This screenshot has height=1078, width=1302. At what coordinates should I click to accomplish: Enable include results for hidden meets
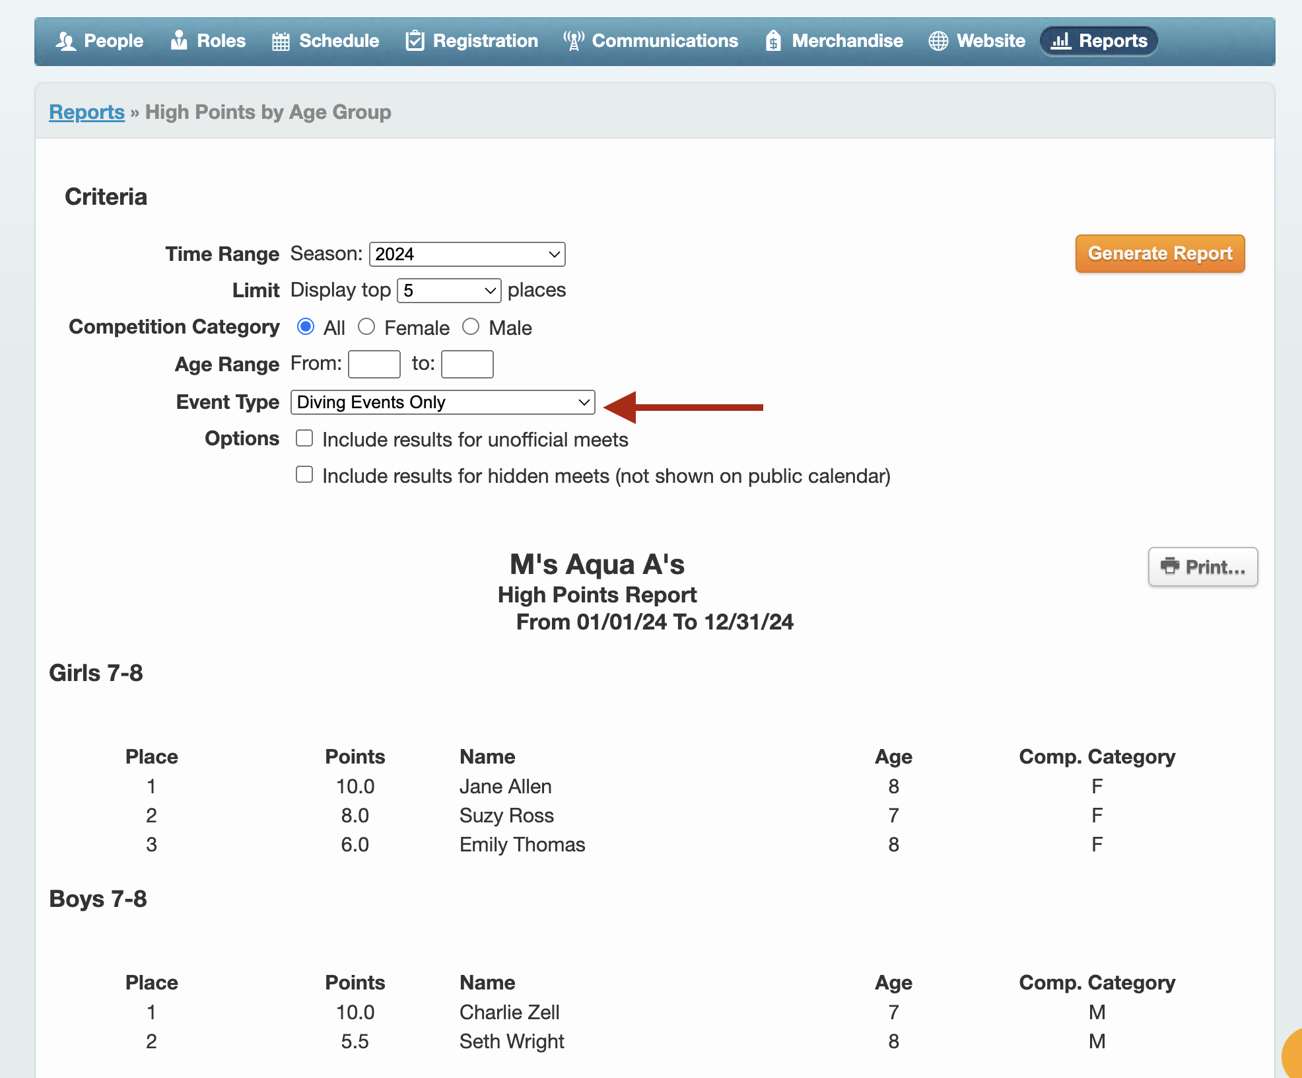click(x=304, y=475)
